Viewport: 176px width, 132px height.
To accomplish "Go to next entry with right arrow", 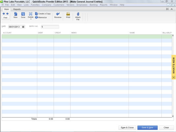I will tap(7, 14).
